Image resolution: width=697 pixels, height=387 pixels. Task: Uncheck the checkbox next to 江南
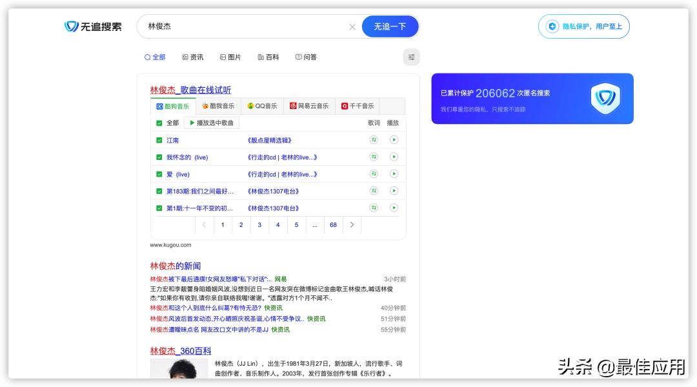click(x=158, y=139)
